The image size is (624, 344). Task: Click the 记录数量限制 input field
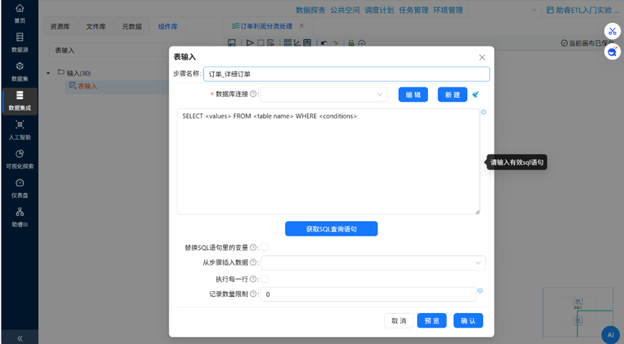pyautogui.click(x=369, y=294)
